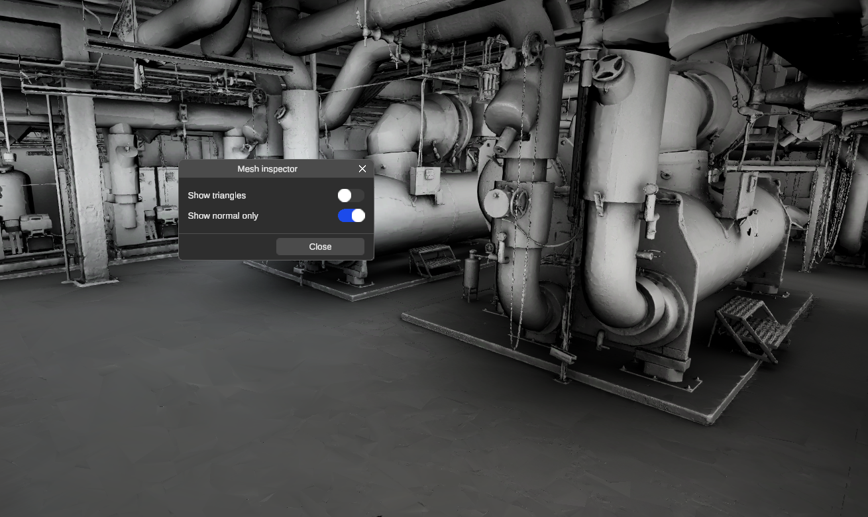Click the Show normal only label
Viewport: 868px width, 517px height.
(x=223, y=216)
